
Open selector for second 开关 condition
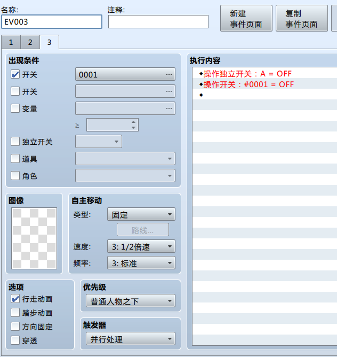pyautogui.click(x=125, y=91)
